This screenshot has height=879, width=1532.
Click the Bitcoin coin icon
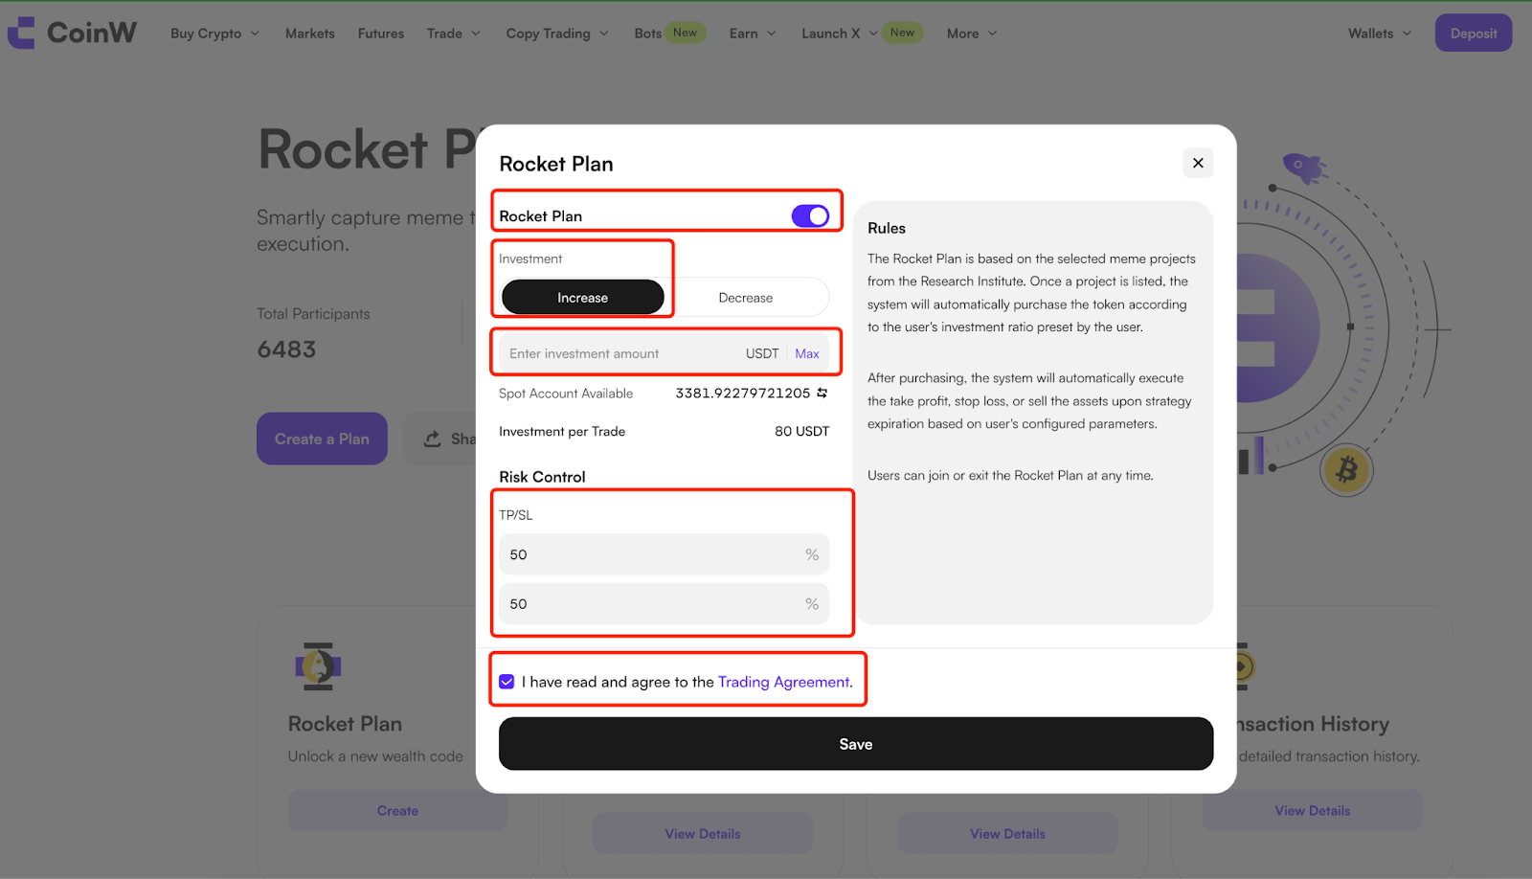point(1346,470)
